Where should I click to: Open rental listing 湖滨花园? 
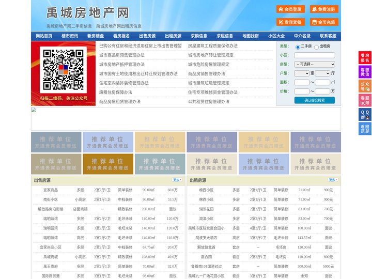point(206,209)
